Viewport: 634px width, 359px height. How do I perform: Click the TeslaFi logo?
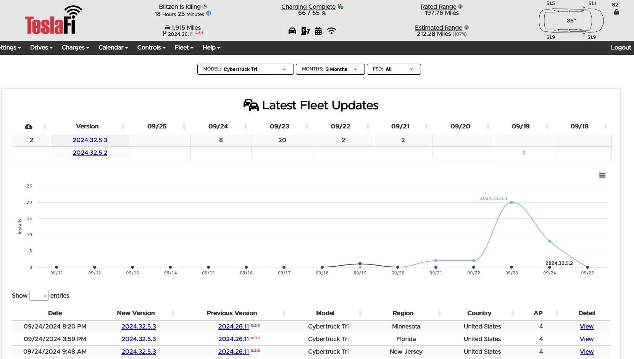(54, 20)
